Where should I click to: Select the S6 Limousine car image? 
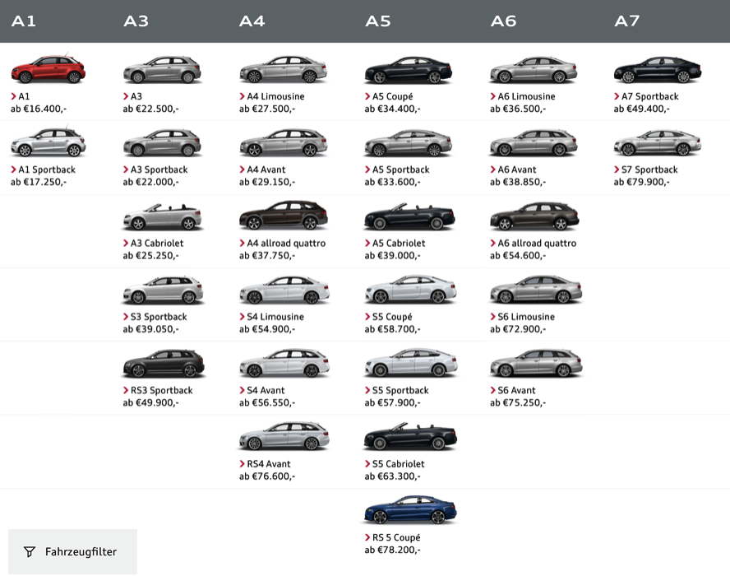click(x=536, y=290)
